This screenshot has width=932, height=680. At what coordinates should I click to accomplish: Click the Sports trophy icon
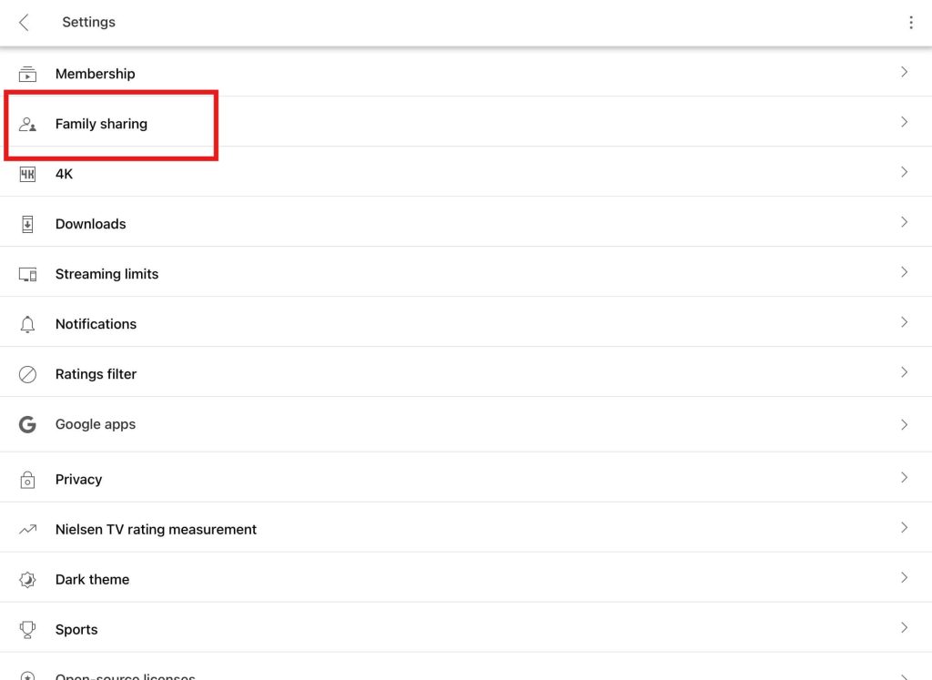(x=27, y=629)
